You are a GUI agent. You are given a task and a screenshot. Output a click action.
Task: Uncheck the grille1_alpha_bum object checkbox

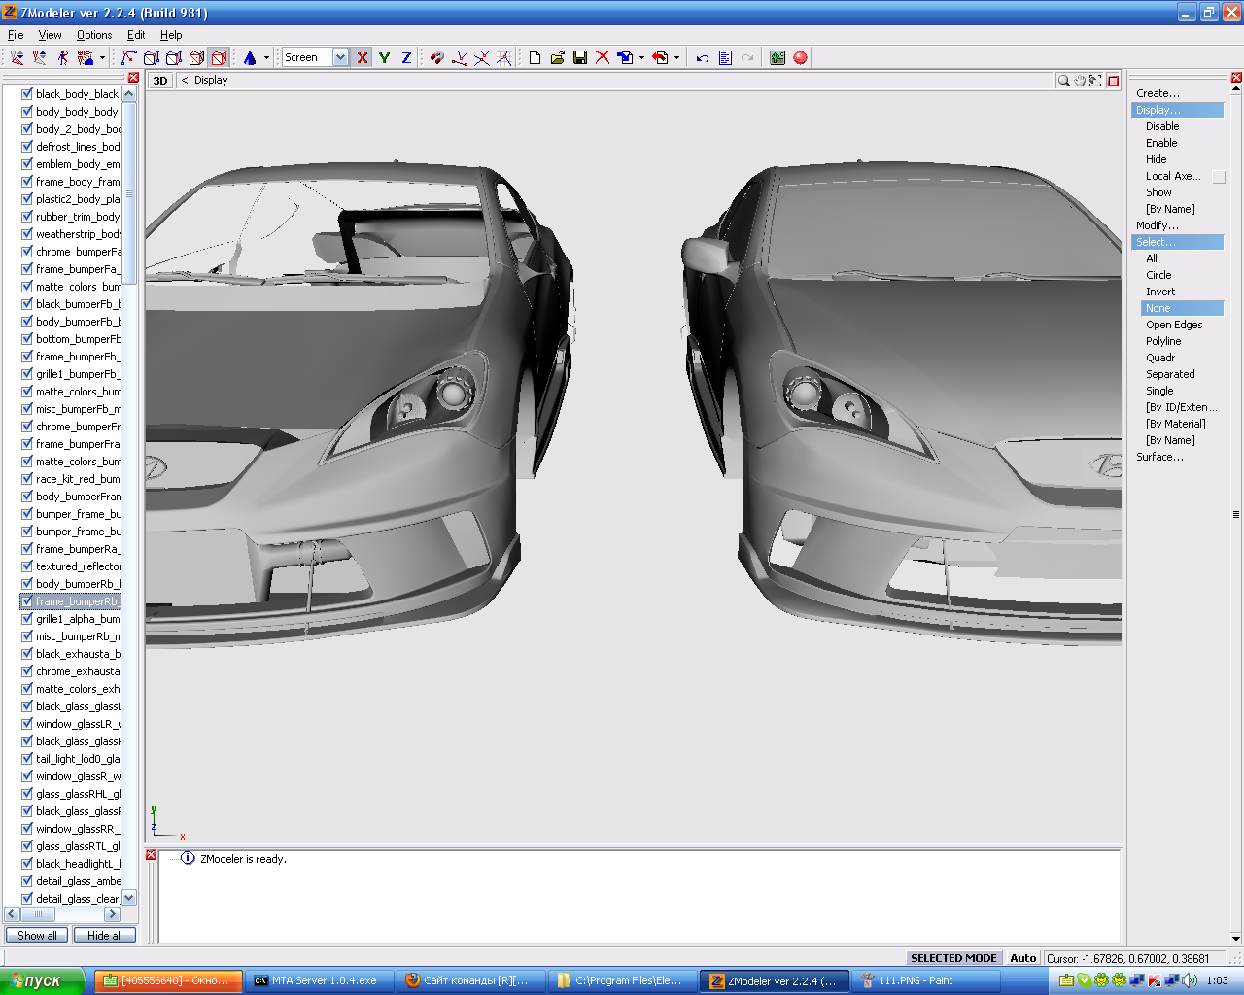tap(27, 619)
